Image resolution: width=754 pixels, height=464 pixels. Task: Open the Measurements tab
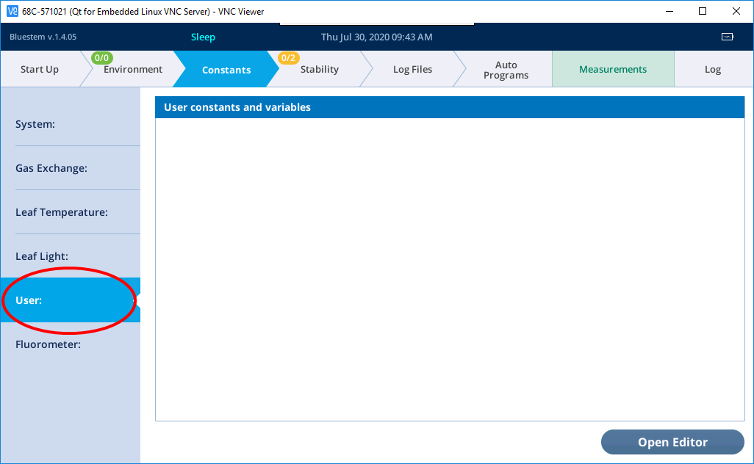click(613, 70)
